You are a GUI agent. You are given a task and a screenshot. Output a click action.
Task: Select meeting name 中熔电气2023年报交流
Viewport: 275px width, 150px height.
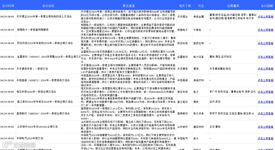[x=30, y=138]
